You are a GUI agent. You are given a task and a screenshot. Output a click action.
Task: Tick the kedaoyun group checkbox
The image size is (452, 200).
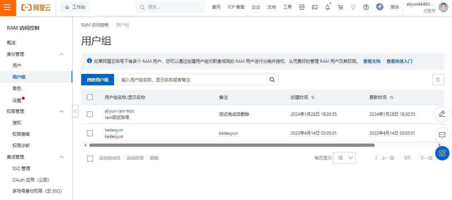(90, 133)
